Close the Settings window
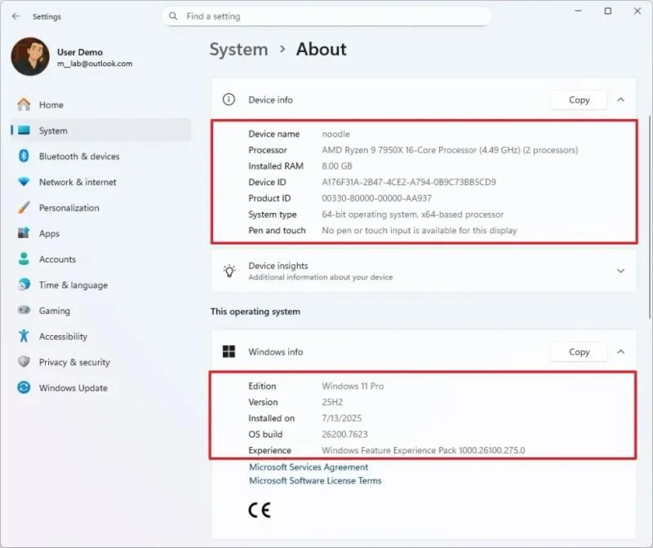 pyautogui.click(x=637, y=11)
